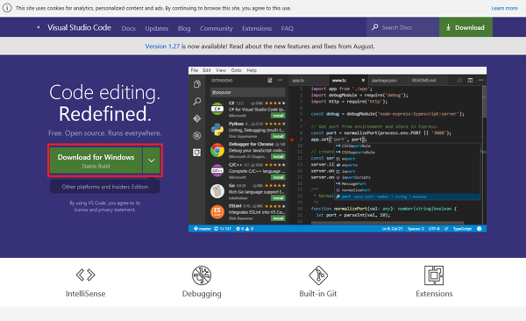Open the Debug bug icon in activity bar
Viewport: 526px width, 321px height.
197,136
